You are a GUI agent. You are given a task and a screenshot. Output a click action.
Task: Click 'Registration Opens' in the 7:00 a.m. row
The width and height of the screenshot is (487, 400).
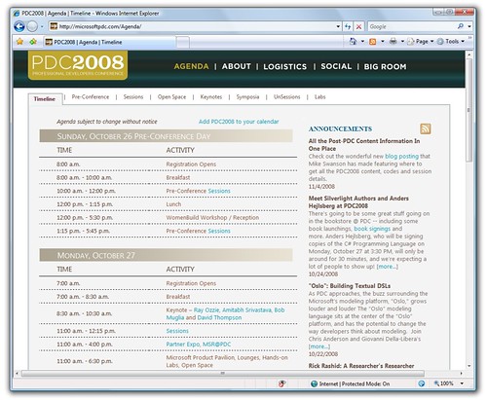pos(191,283)
